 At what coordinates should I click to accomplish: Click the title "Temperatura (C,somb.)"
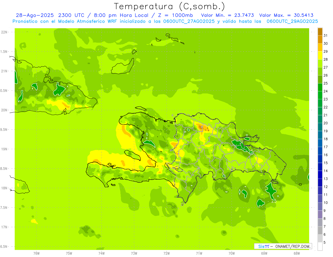169,6
